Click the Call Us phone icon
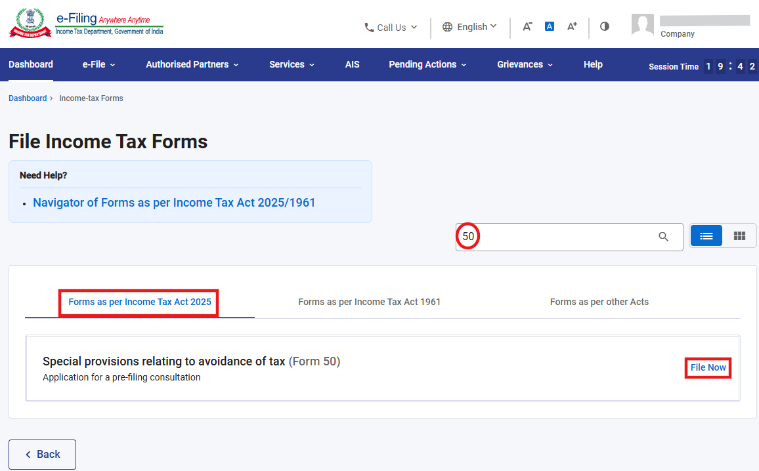759x471 pixels. 369,28
